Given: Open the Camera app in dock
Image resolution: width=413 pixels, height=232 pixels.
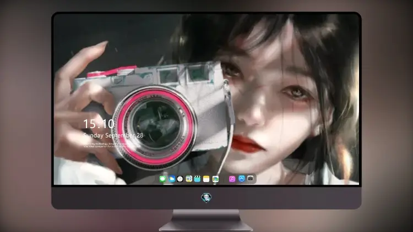Looking at the screenshot, I should pos(251,179).
